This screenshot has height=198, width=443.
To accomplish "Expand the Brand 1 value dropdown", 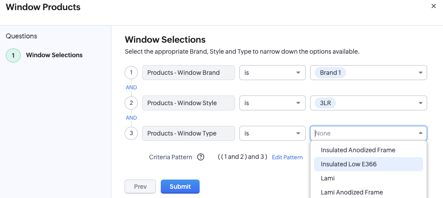I will (420, 73).
